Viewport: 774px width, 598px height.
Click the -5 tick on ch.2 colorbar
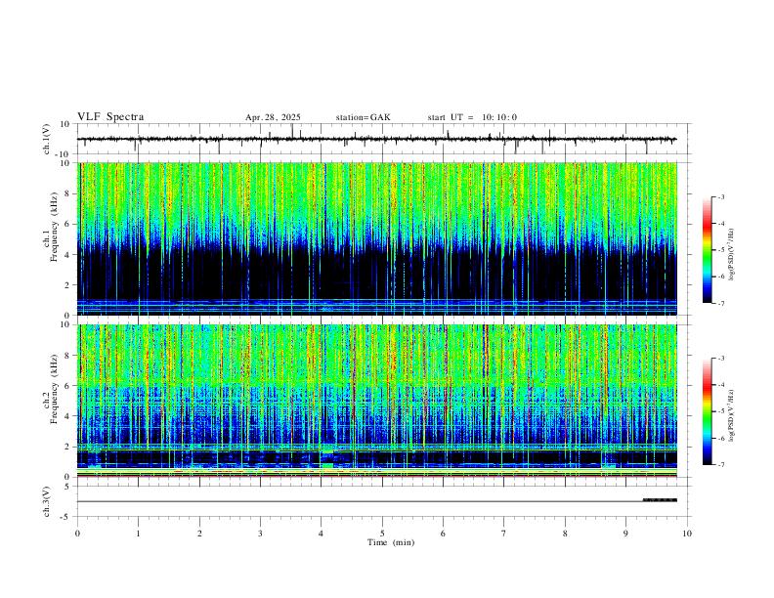click(720, 411)
